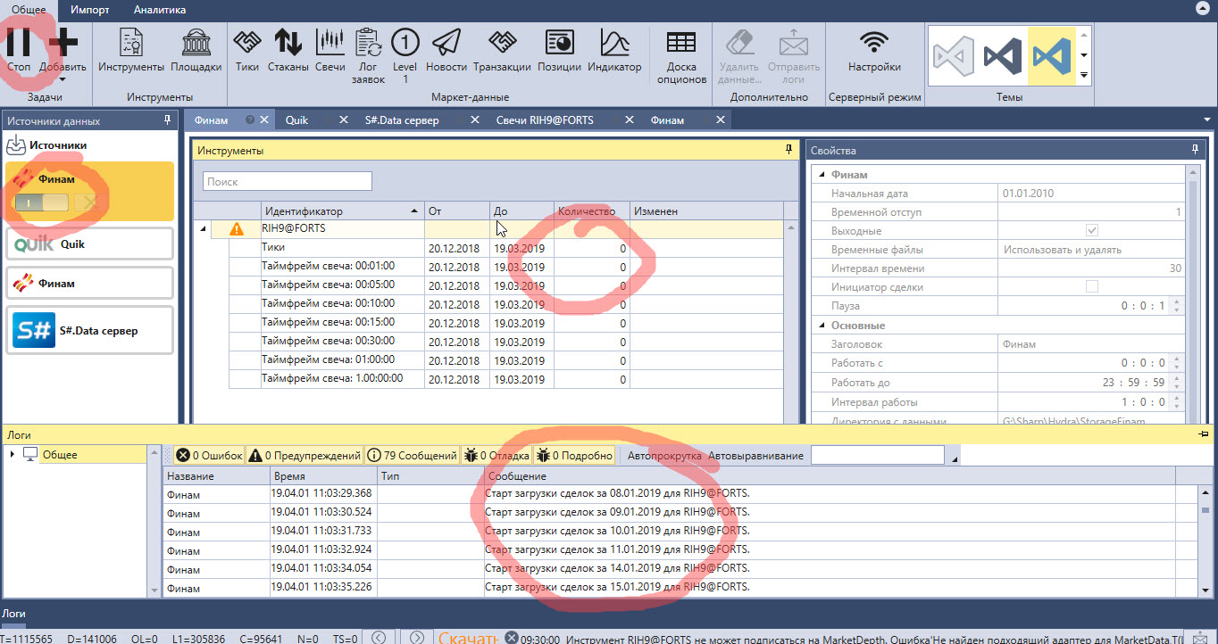1218x644 pixels.
Task: Click the logs filter text field
Action: coord(877,455)
